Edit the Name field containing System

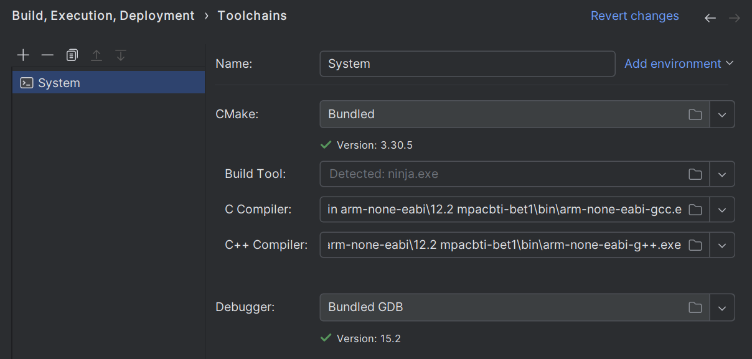pos(468,63)
